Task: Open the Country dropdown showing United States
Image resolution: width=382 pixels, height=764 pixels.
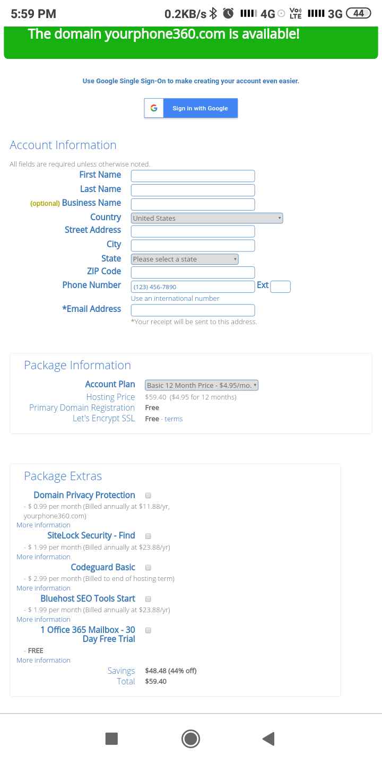Action: (x=207, y=218)
